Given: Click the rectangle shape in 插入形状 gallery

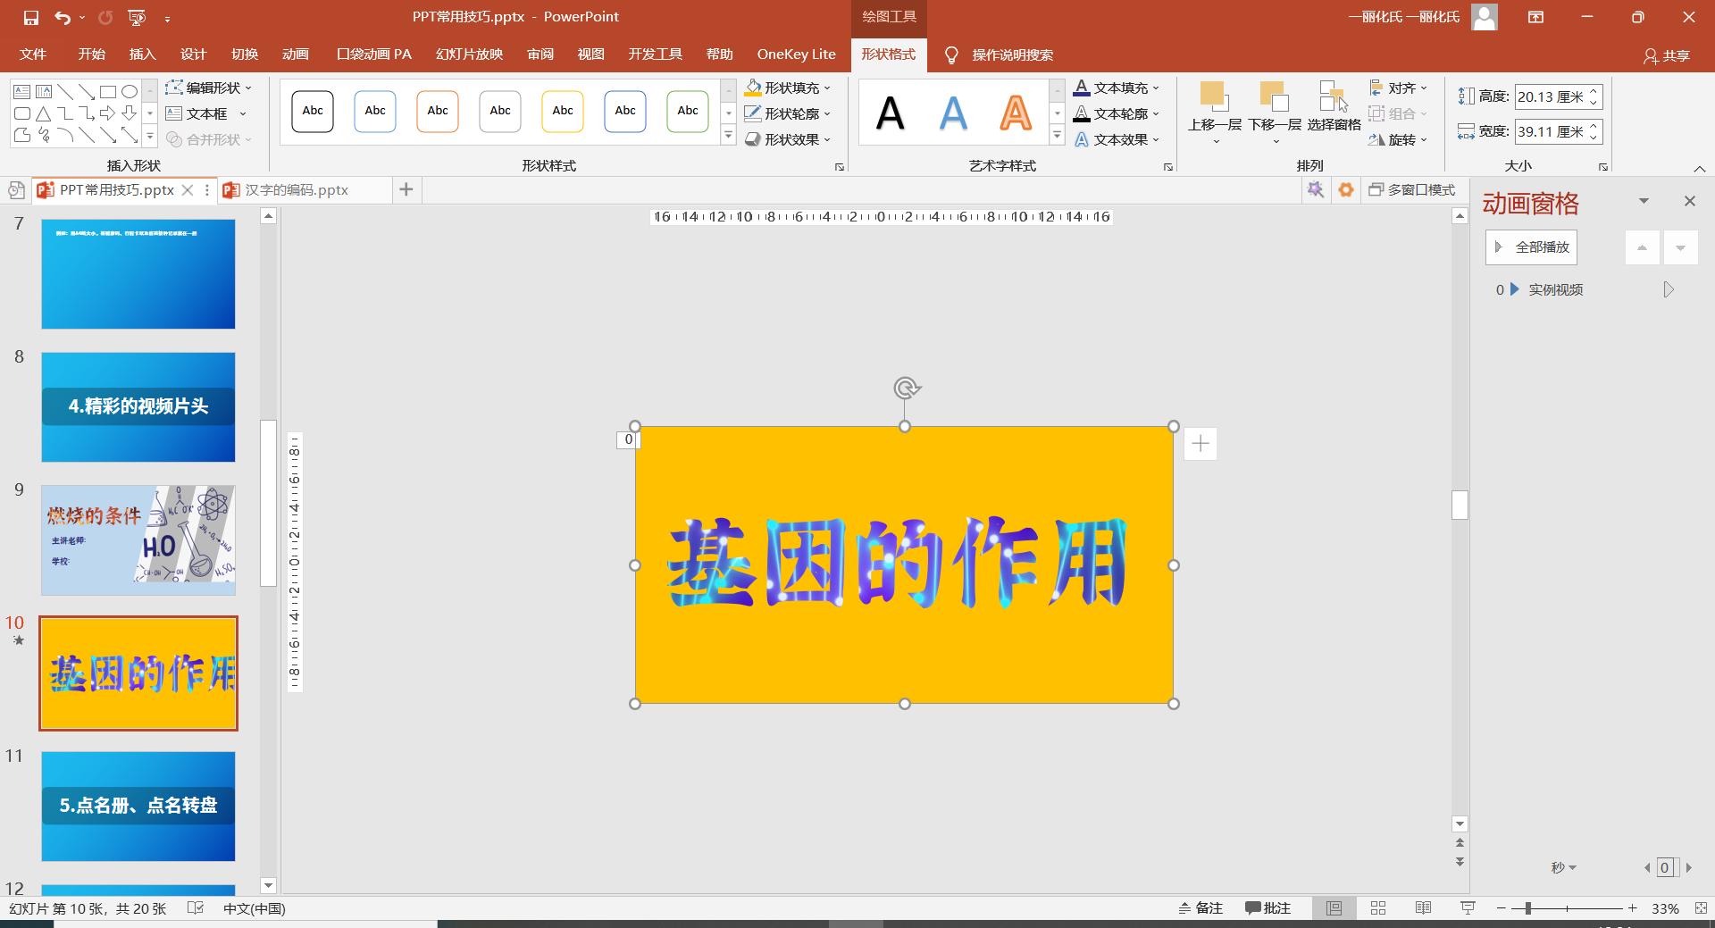Looking at the screenshot, I should tap(107, 90).
